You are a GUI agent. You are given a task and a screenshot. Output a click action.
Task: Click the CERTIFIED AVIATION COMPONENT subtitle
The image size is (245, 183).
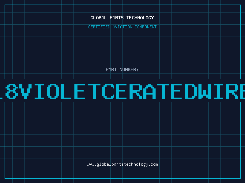[122, 27]
